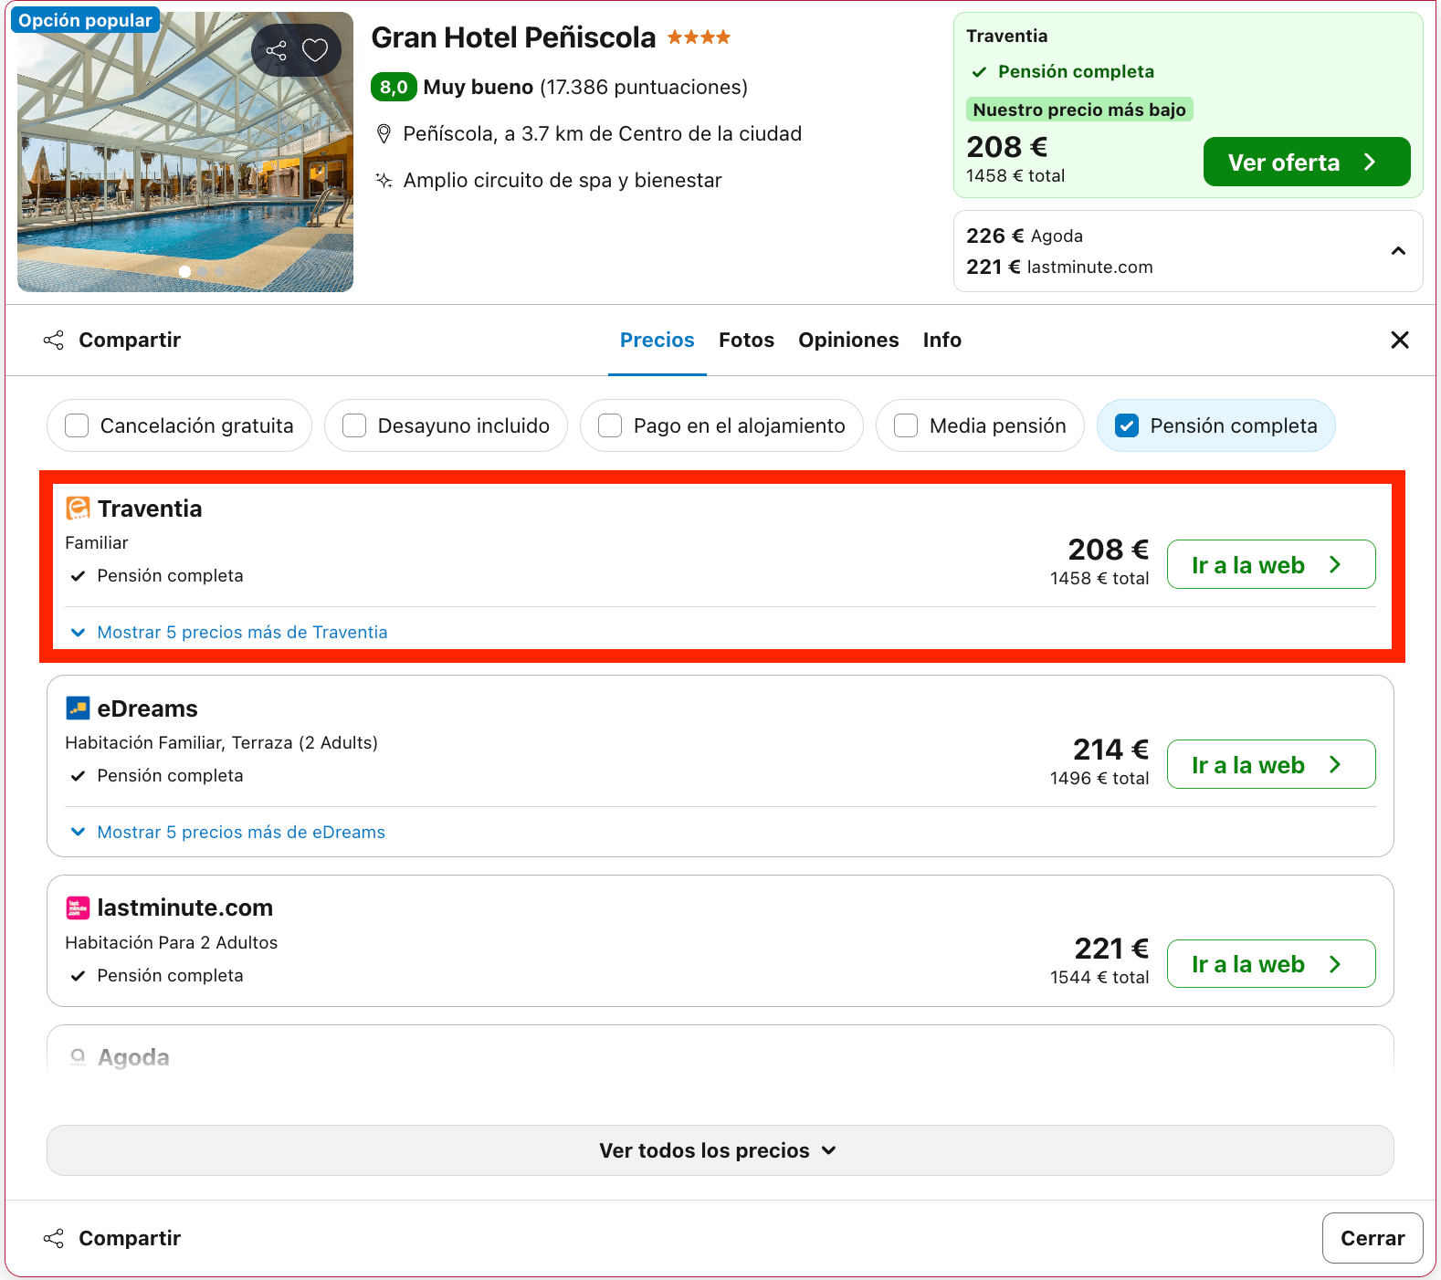Click the Ver oferta button

[1307, 162]
